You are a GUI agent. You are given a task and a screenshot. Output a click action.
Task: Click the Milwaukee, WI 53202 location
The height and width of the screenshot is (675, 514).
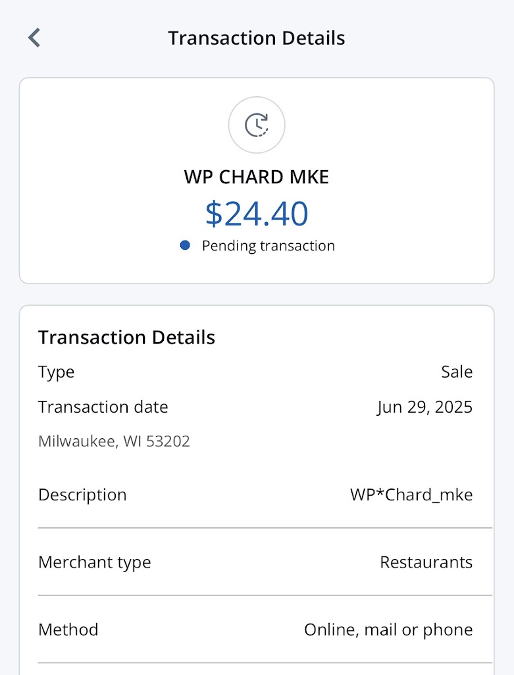click(114, 441)
